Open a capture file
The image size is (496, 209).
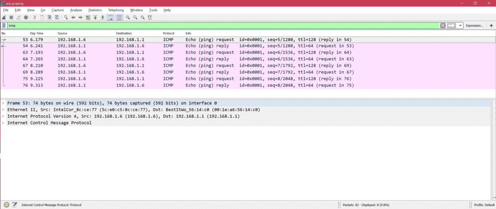pos(34,18)
